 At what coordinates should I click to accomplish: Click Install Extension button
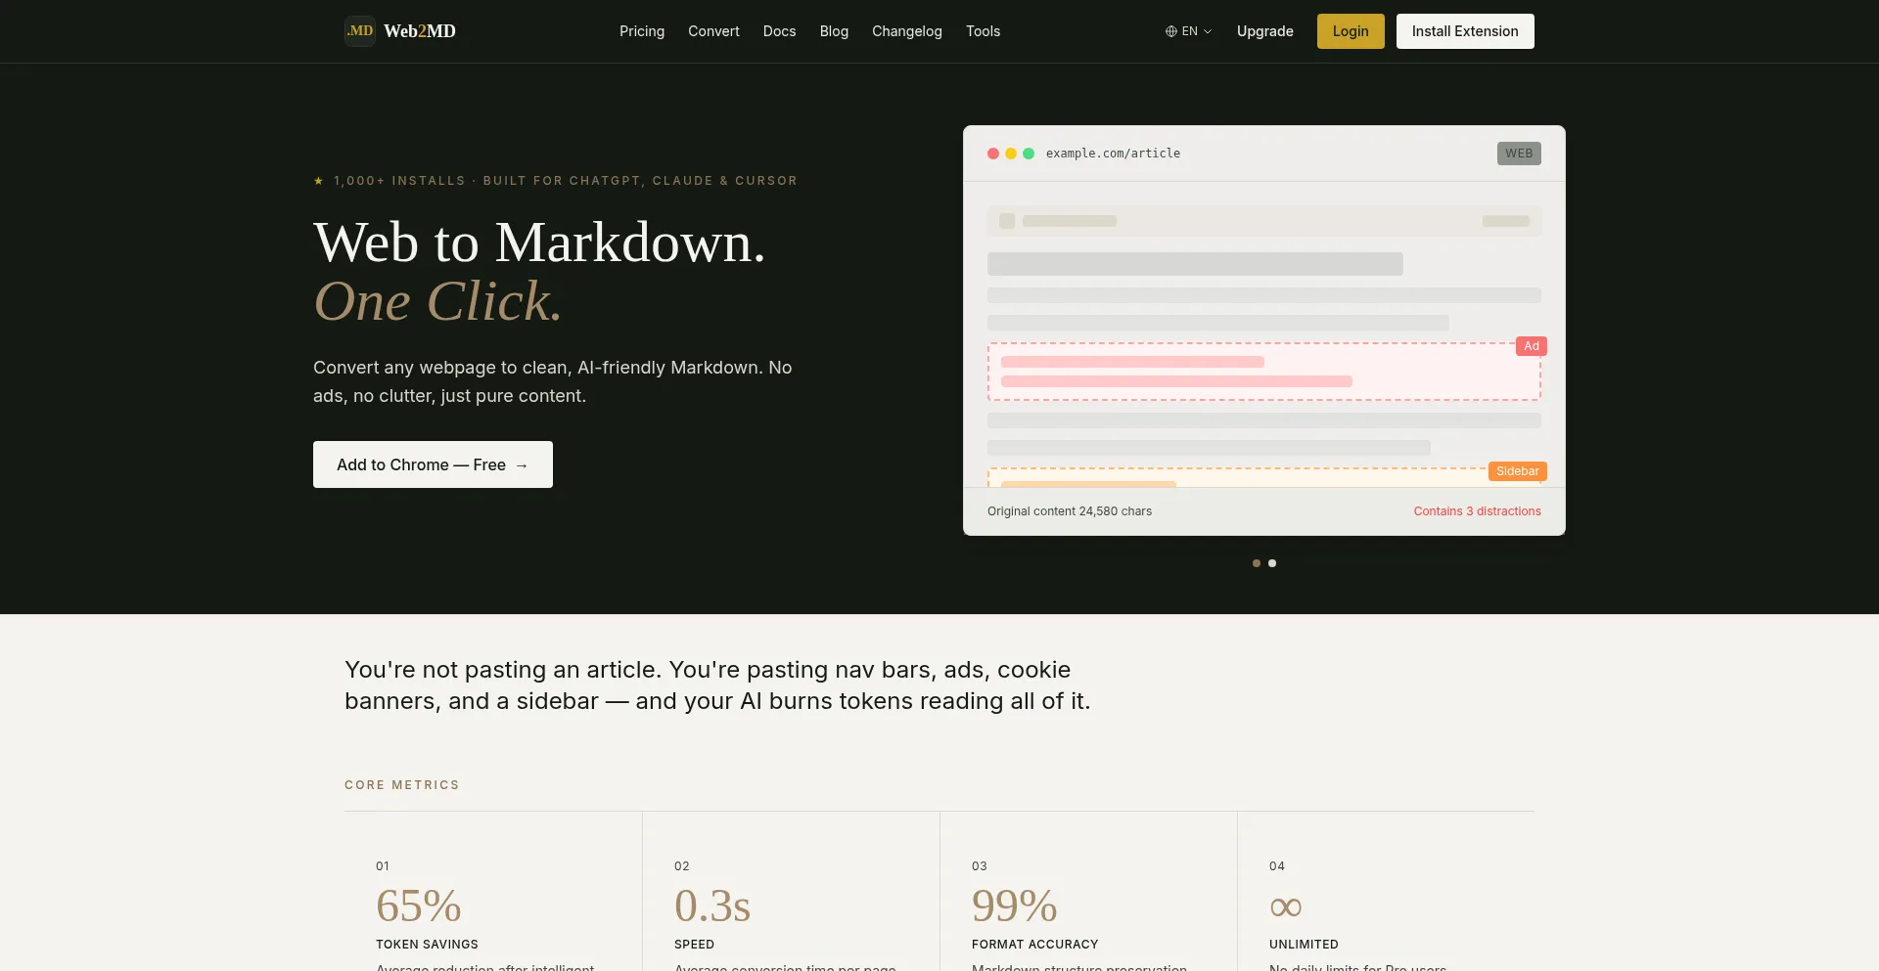click(1465, 31)
